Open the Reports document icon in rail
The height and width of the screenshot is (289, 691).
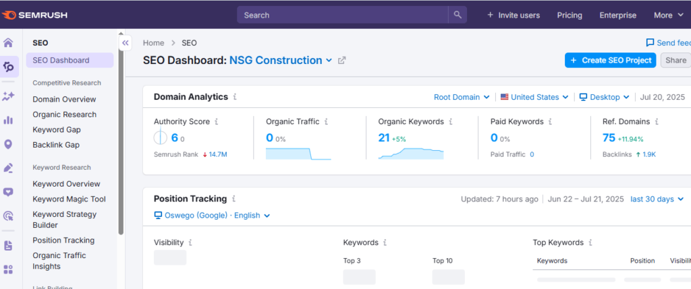coord(8,245)
